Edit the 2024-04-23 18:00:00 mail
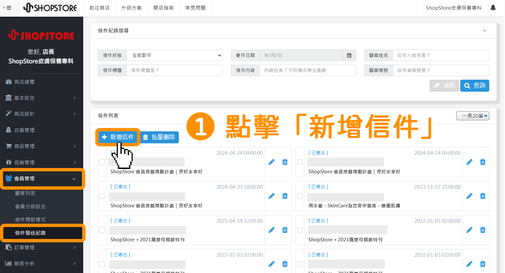The width and height of the screenshot is (505, 273). pyautogui.click(x=272, y=196)
